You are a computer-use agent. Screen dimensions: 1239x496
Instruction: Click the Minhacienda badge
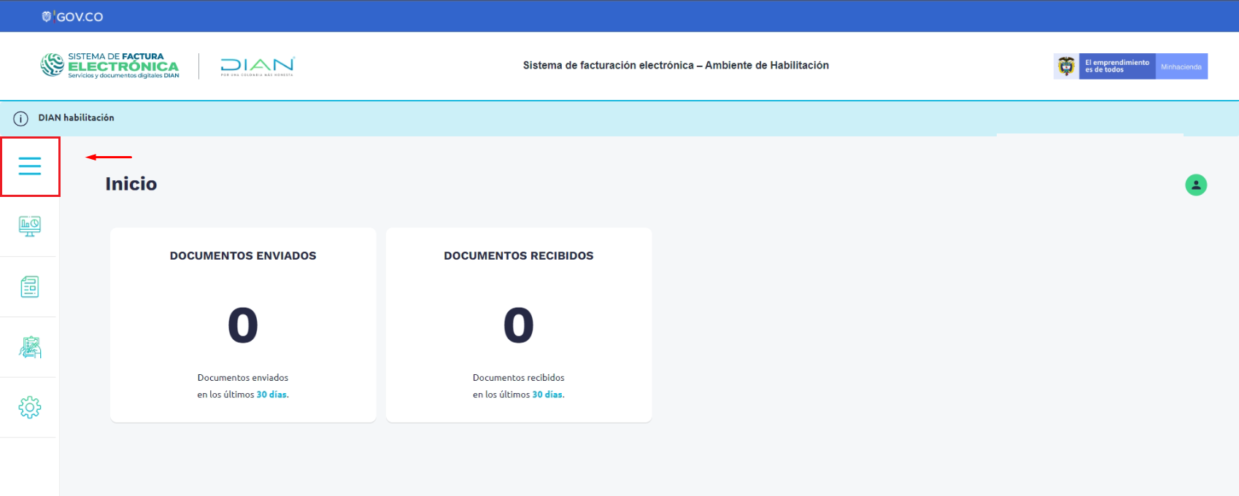tap(1181, 66)
